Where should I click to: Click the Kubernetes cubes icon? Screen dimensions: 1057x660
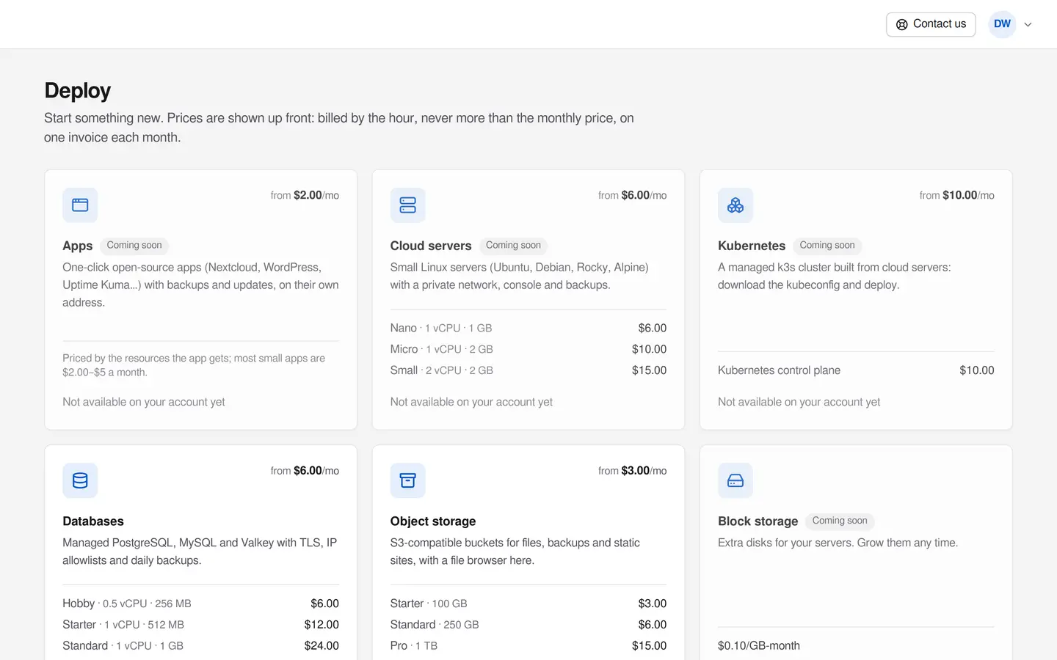[x=735, y=205]
